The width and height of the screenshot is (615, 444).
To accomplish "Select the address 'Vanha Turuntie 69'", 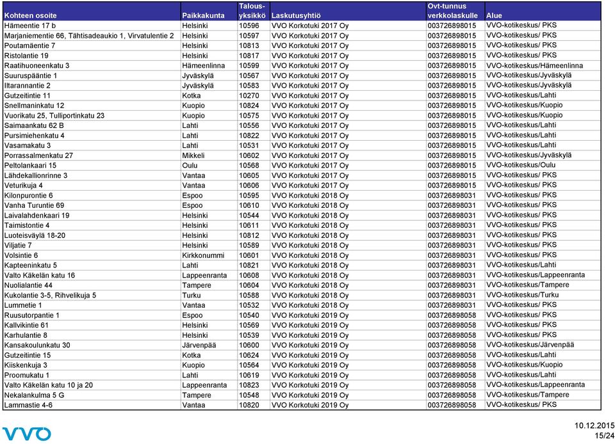I will (34, 205).
